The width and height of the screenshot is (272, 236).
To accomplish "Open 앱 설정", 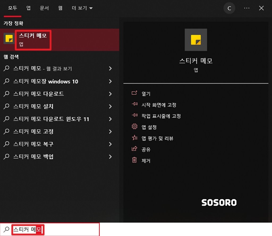I will click(x=149, y=127).
